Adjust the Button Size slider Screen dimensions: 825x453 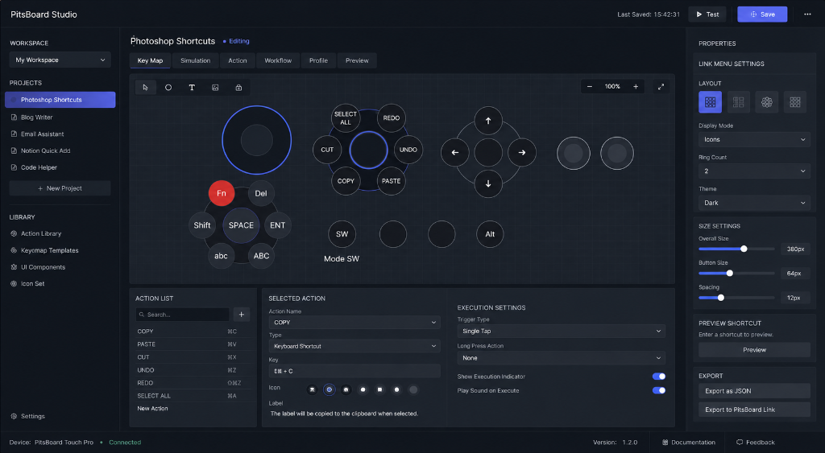736,274
